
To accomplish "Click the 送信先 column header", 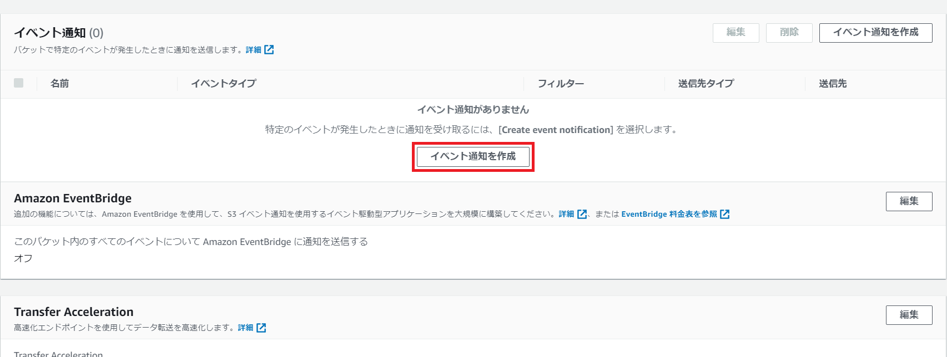I will tap(833, 84).
